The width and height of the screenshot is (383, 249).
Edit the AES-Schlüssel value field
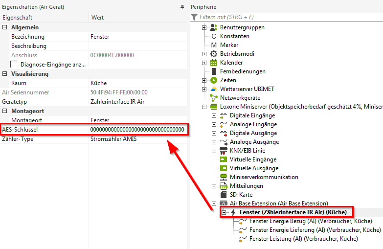[x=137, y=130]
